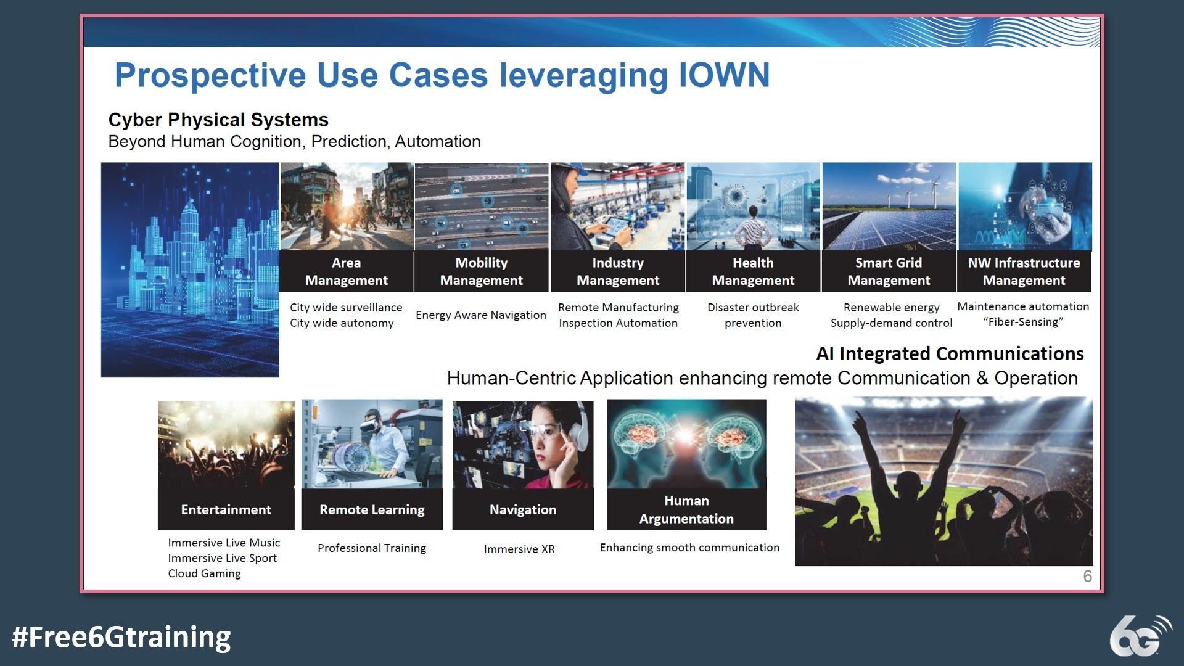Click the NW Infrastructure Management image

coord(1024,206)
